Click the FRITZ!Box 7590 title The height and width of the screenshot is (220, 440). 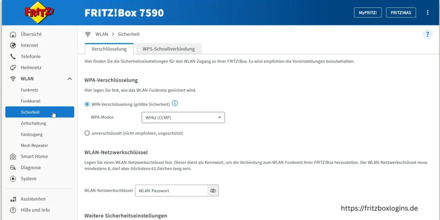point(124,13)
